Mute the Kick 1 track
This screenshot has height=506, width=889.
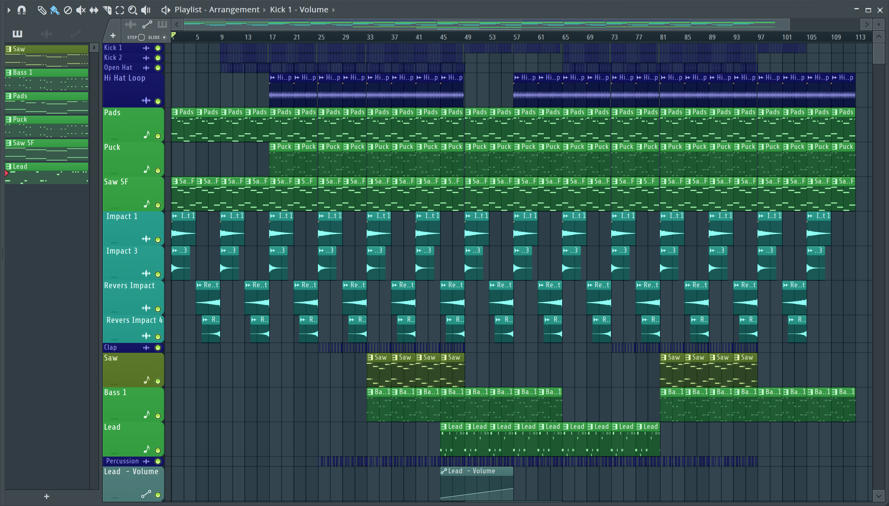(x=158, y=48)
